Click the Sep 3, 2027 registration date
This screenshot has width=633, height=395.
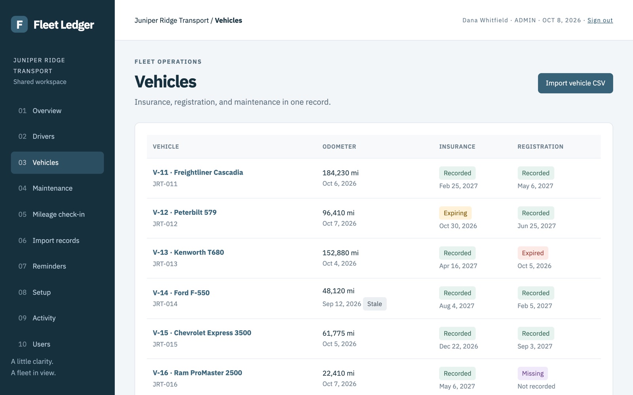pyautogui.click(x=534, y=346)
